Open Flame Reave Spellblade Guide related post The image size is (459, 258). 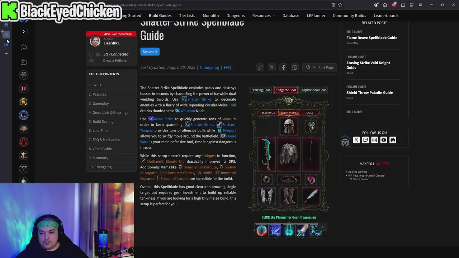(x=372, y=38)
